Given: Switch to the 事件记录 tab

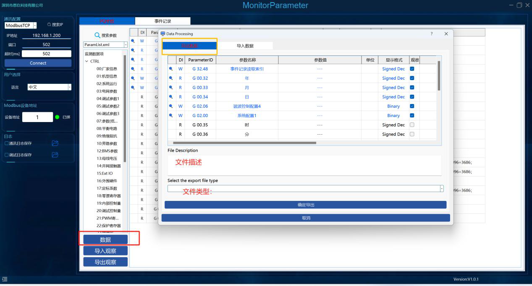Looking at the screenshot, I should [x=163, y=21].
